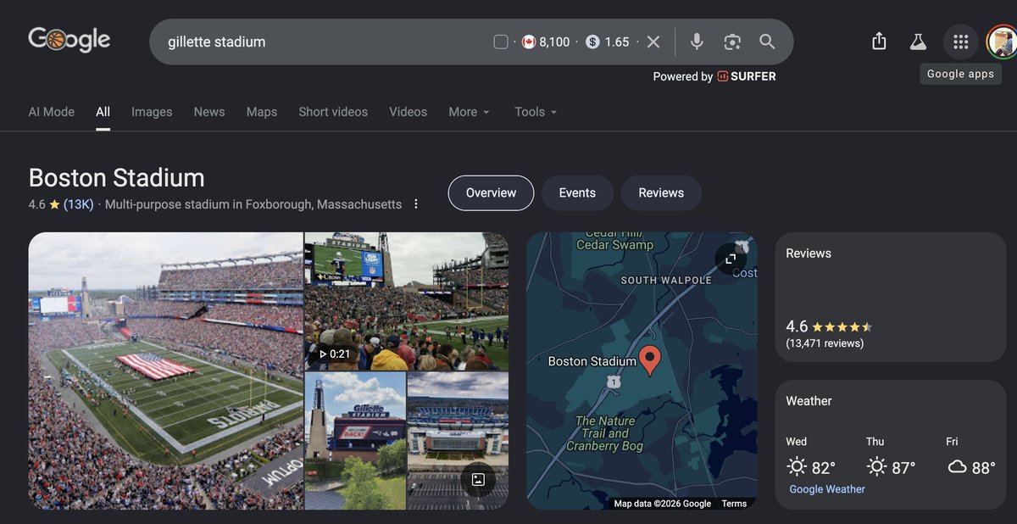Click the Surfer logo under search bar

[747, 76]
